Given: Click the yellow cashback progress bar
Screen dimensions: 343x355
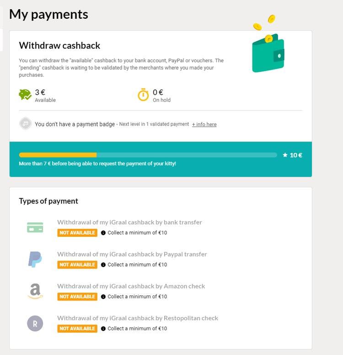Looking at the screenshot, I should pos(58,155).
